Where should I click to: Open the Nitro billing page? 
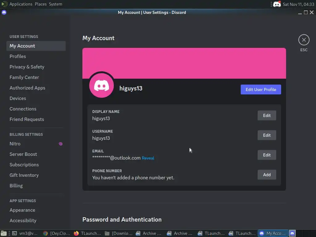point(36,144)
